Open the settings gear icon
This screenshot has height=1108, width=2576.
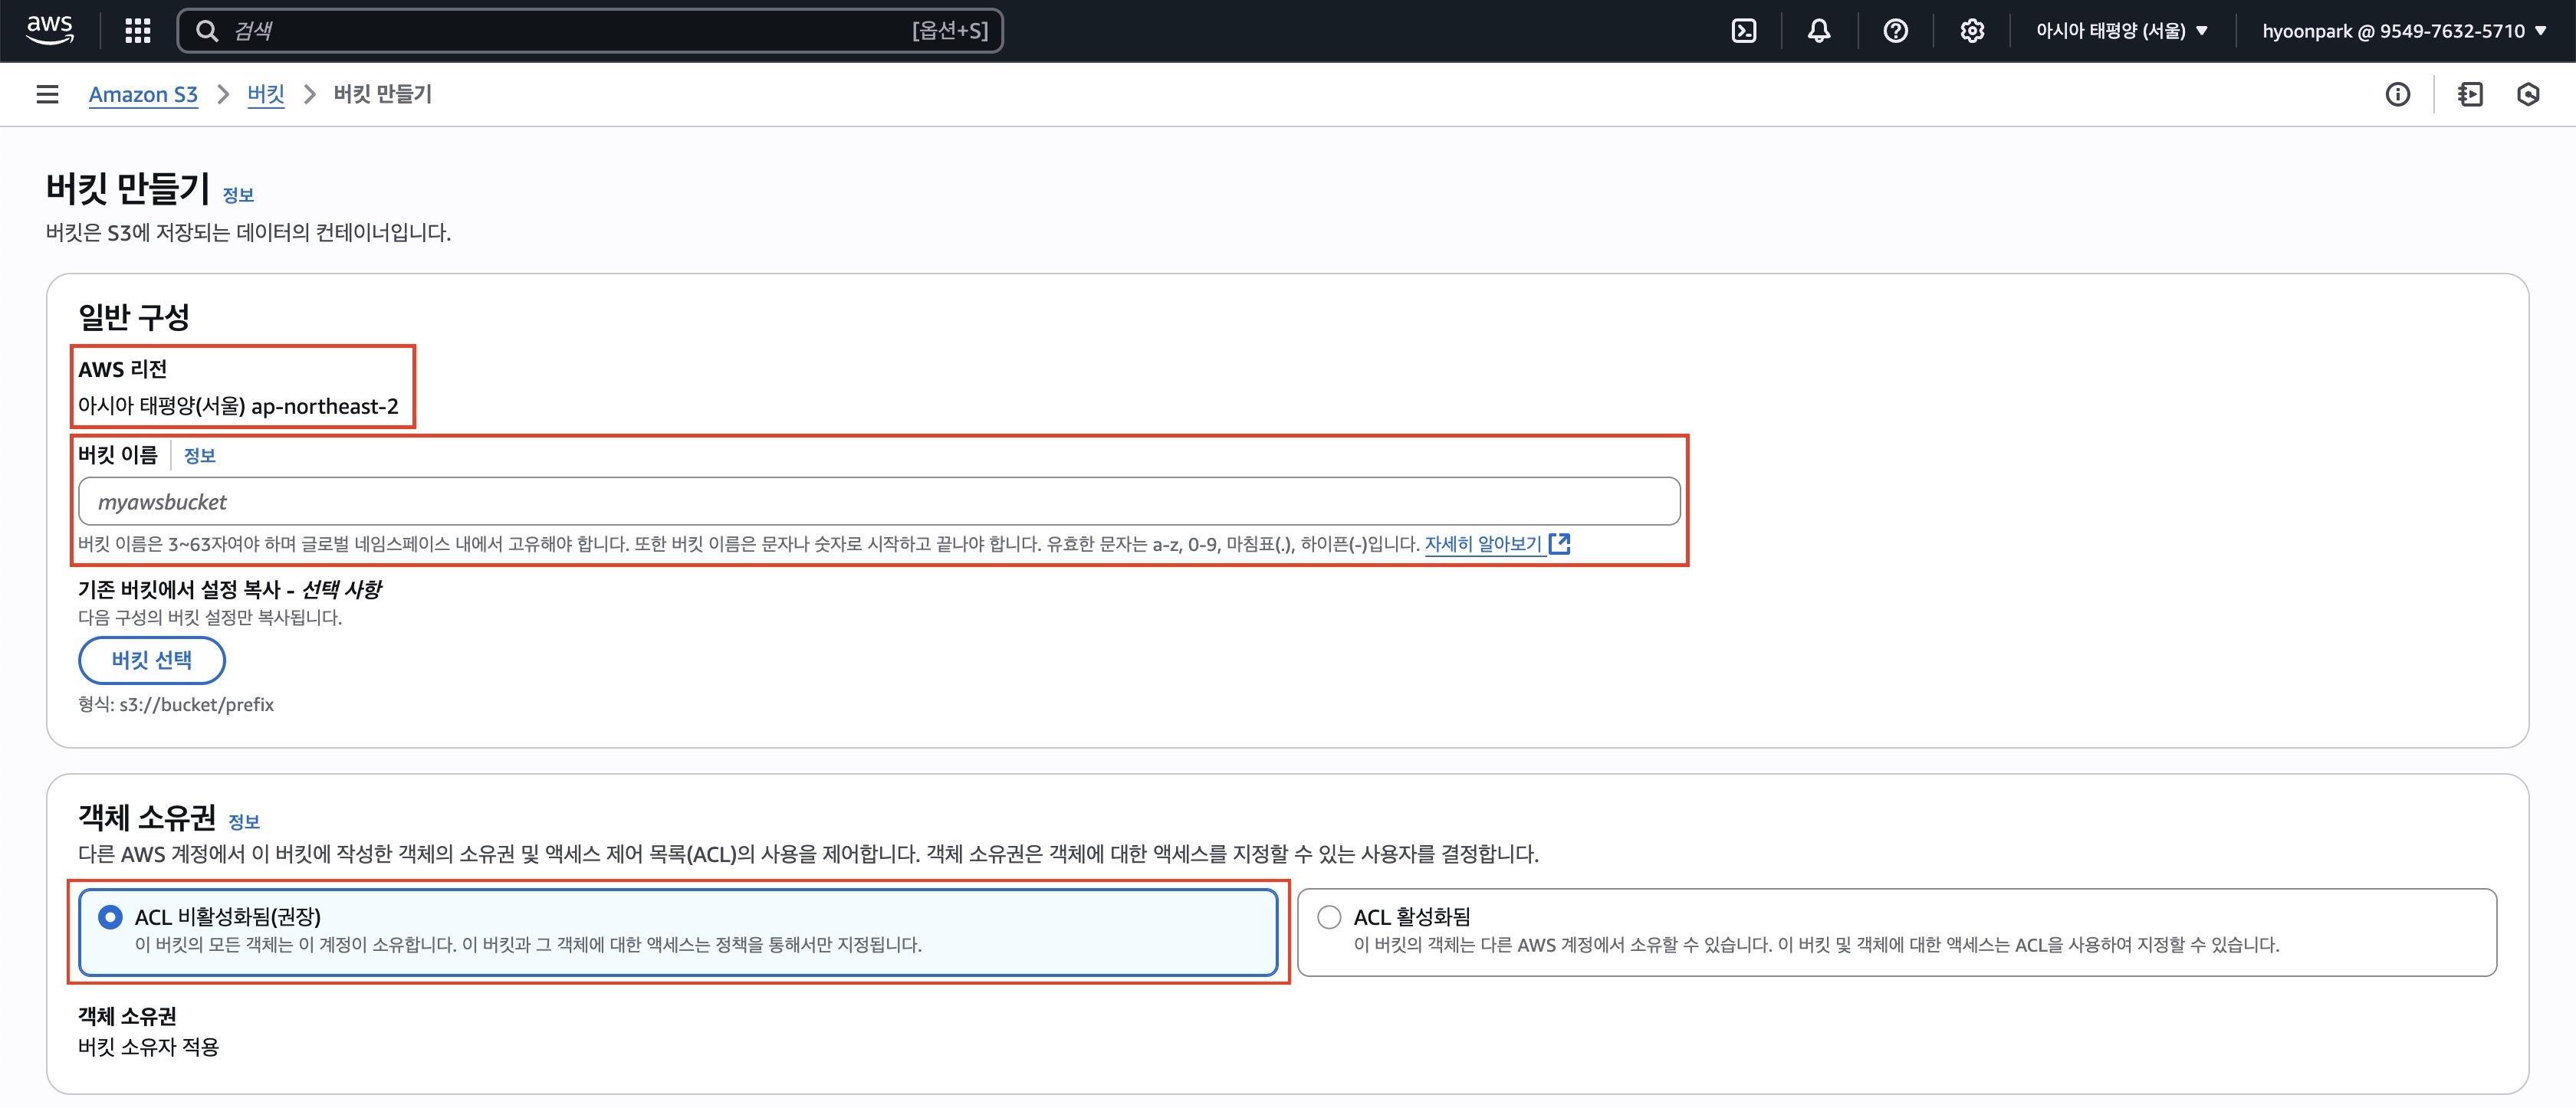click(1972, 31)
